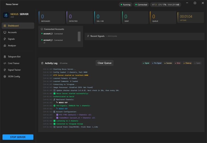Open the Analyzer page
The image size is (207, 143).
(18, 46)
